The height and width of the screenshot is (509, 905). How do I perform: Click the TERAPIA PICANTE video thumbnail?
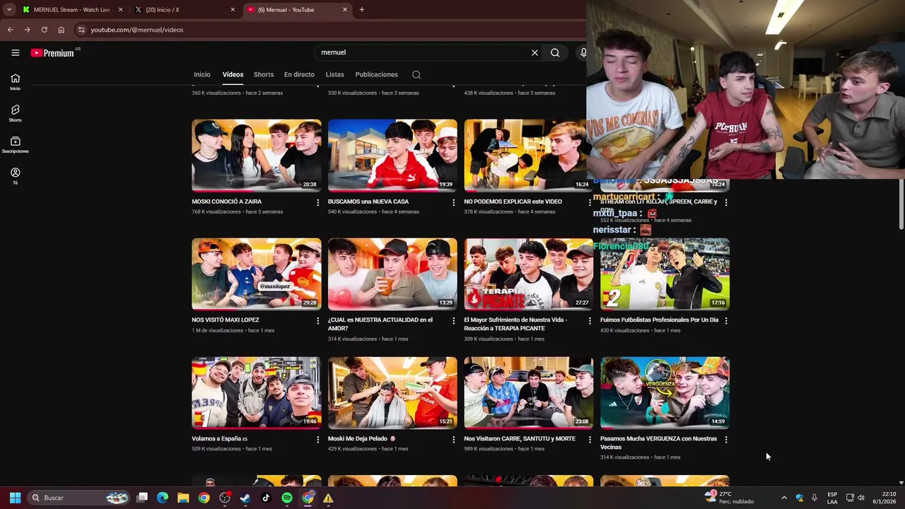[x=528, y=274]
